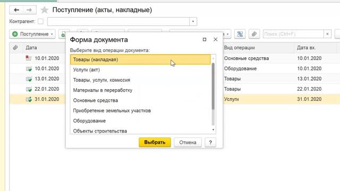Cancel the dialog with Отмена
The width and height of the screenshot is (340, 191).
(x=188, y=142)
